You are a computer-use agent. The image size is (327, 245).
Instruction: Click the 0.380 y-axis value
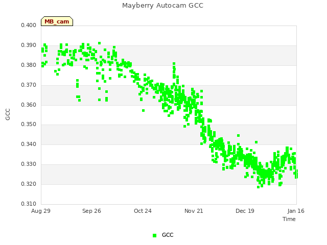click(29, 65)
